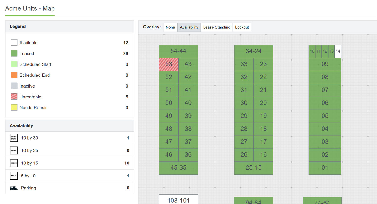Click unit 18 on the map
The height and width of the screenshot is (204, 377).
[263, 129]
